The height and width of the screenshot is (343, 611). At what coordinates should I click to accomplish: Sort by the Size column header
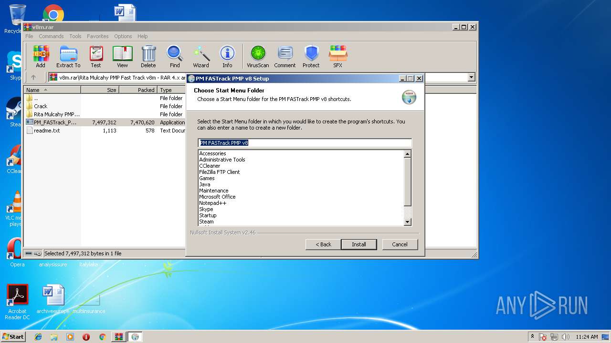tap(100, 90)
